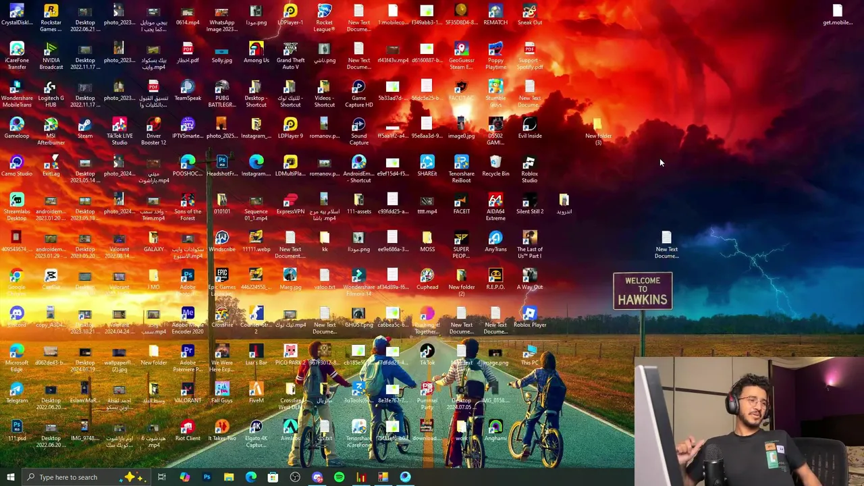Open the Among Us desktop icon
The image size is (864, 486).
256,52
